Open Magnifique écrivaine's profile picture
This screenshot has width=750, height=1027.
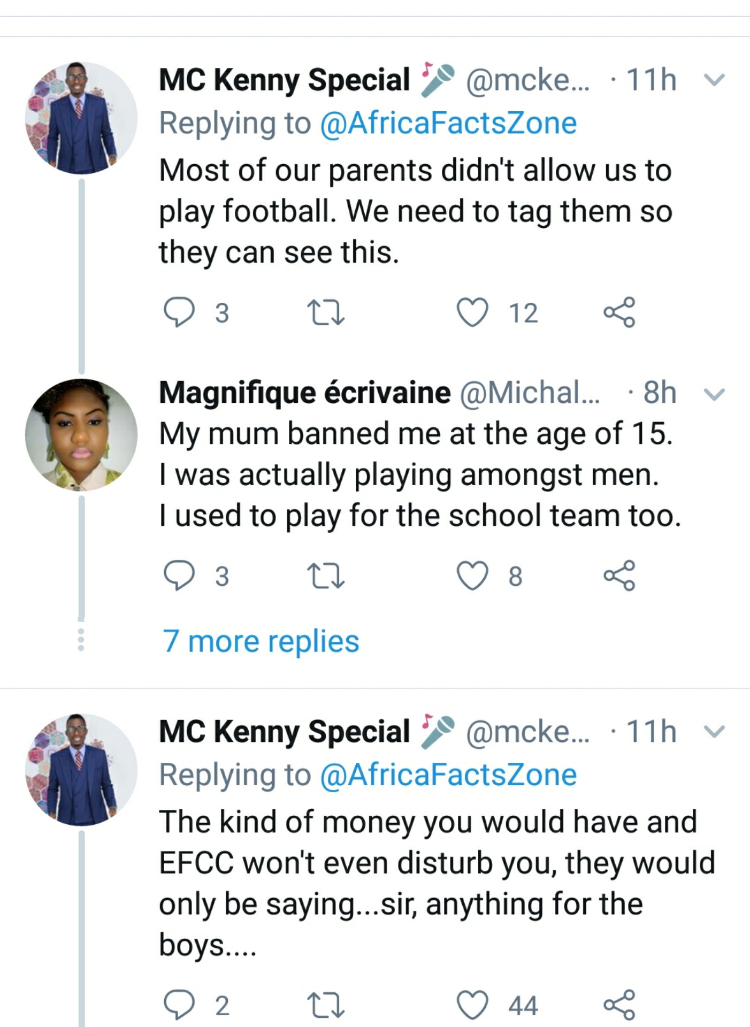point(81,435)
